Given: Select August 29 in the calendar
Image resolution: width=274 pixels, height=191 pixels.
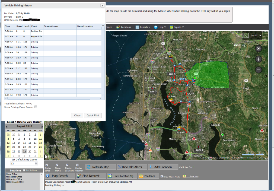Looking at the screenshot, I should 24,151.
